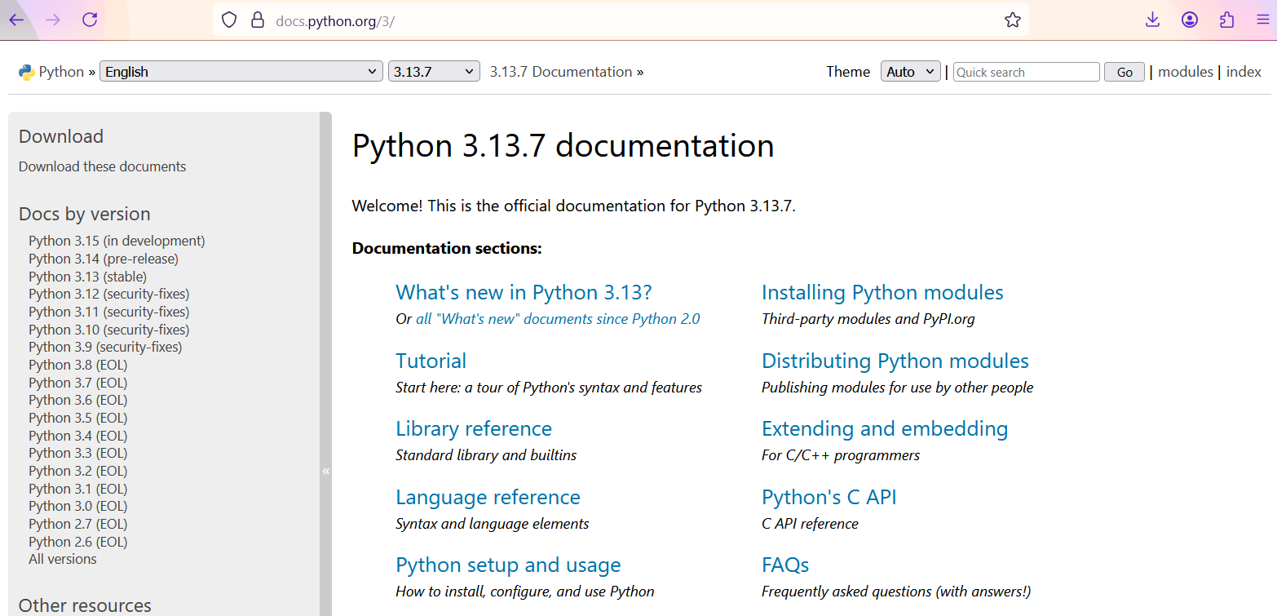Viewport: 1277px width, 616px height.
Task: Reload the page with the refresh icon
Action: coord(90,20)
